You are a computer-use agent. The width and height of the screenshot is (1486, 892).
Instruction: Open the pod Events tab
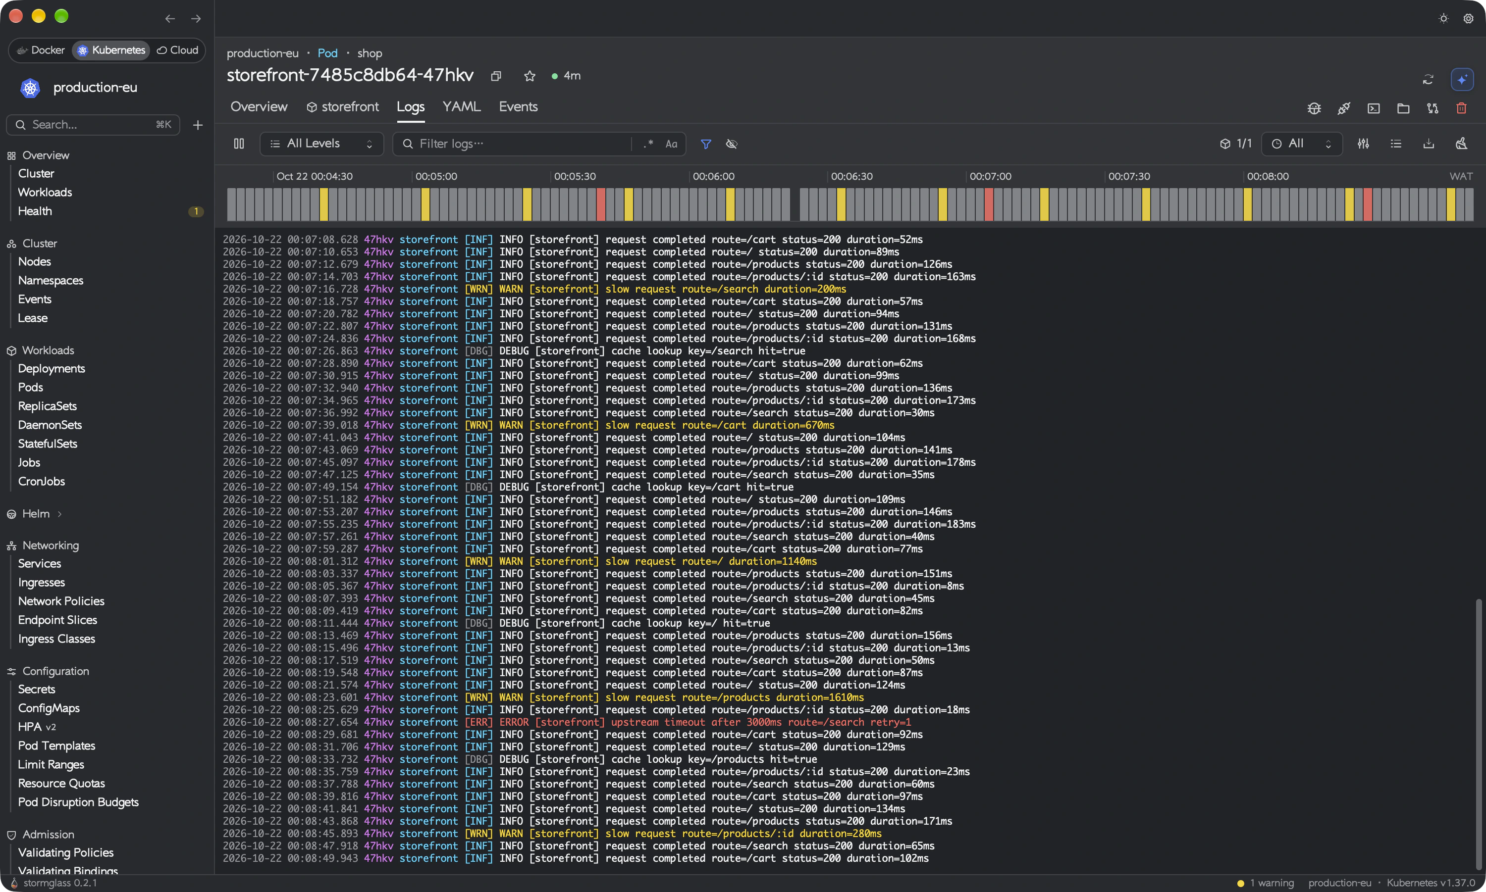[519, 106]
